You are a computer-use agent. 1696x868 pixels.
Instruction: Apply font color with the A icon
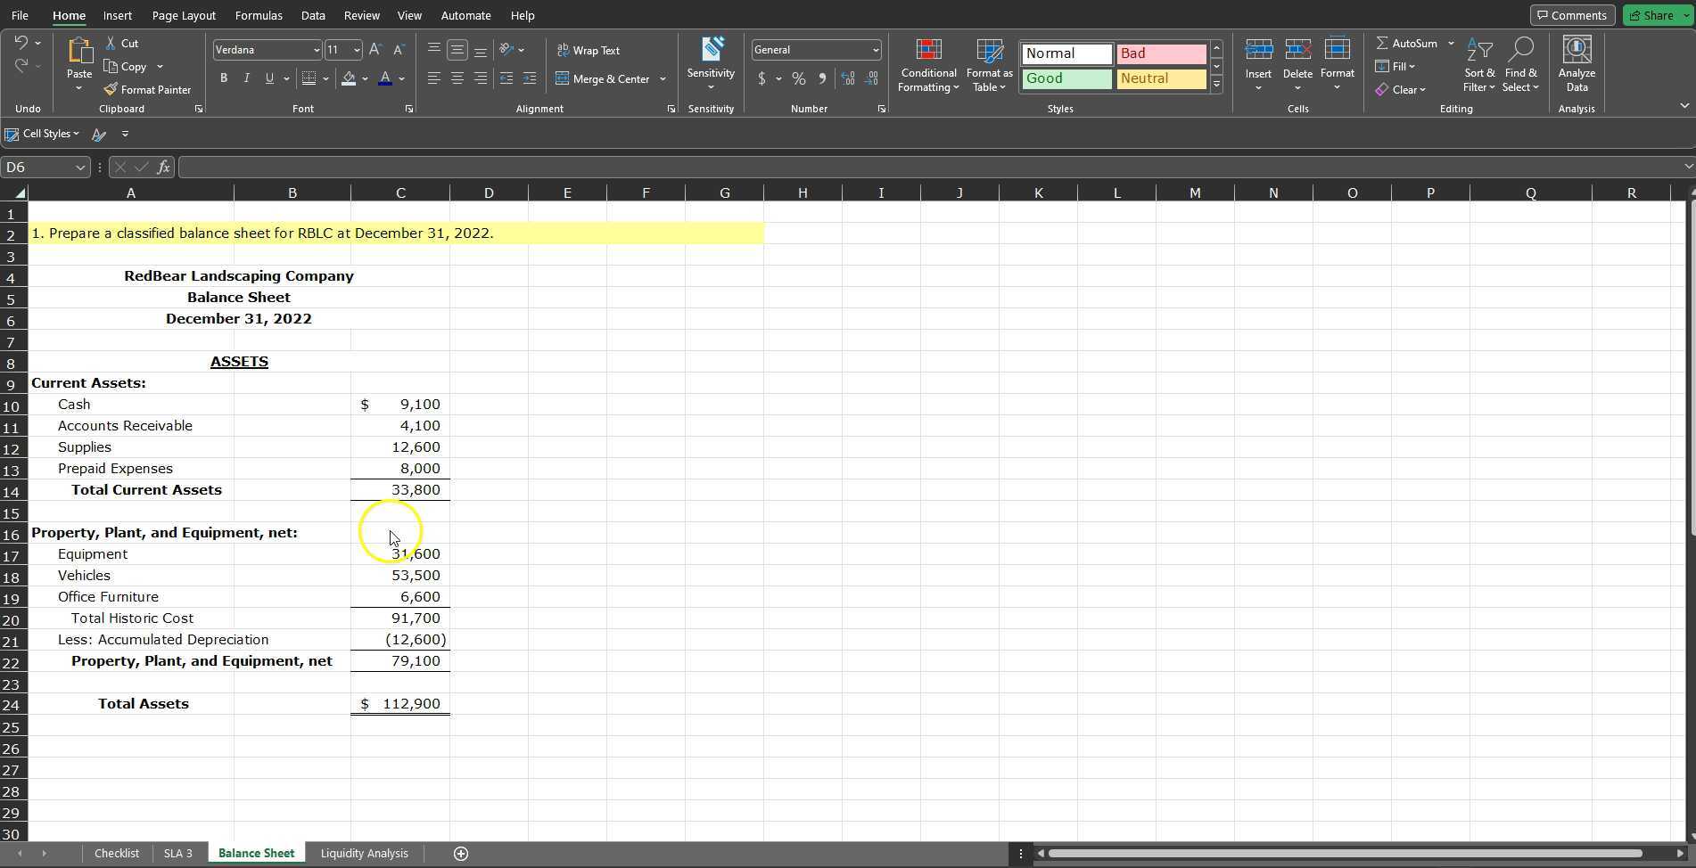(x=385, y=78)
